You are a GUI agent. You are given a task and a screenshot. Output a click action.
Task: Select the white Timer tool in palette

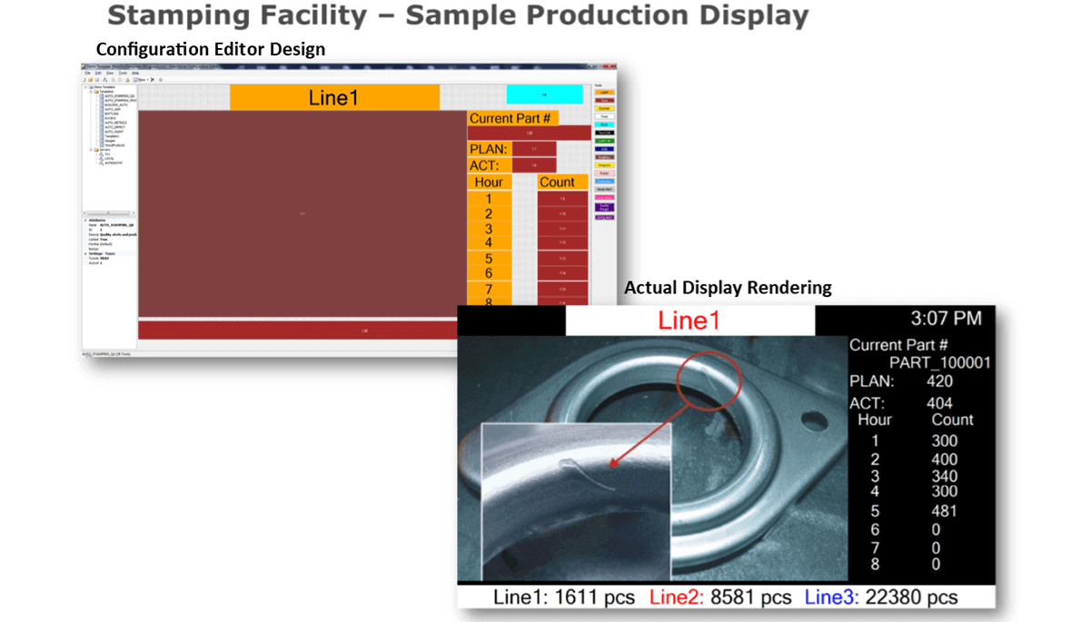click(x=604, y=116)
